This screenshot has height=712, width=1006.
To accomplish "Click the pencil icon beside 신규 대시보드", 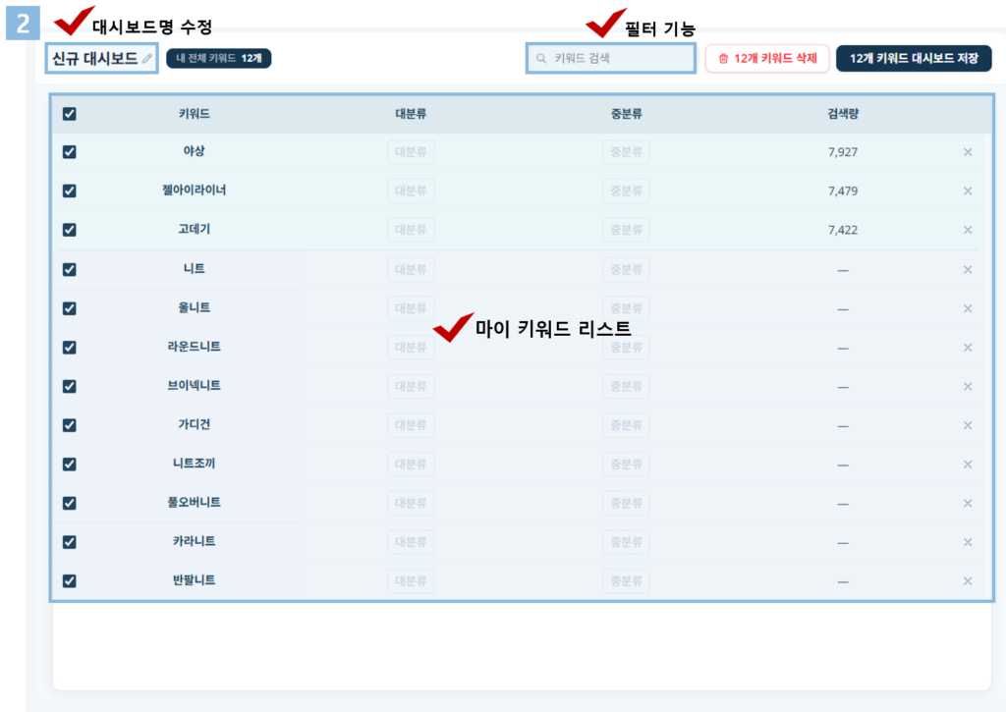I will pyautogui.click(x=147, y=59).
